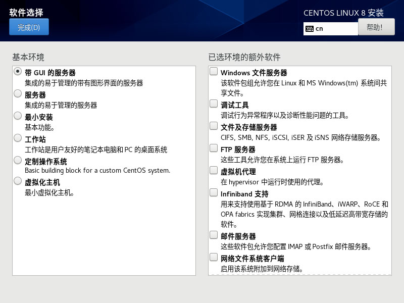Click the 完成(D) done button
The width and height of the screenshot is (404, 303).
pos(29,27)
